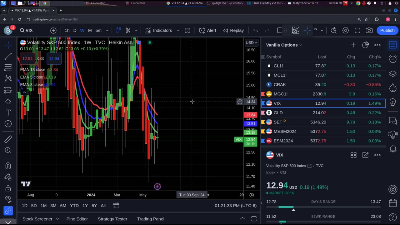Create an Alert

[x=207, y=30]
